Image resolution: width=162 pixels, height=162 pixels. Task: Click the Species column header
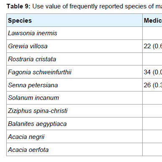pyautogui.click(x=74, y=20)
